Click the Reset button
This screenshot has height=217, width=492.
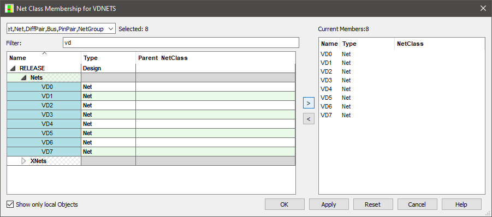(x=373, y=204)
